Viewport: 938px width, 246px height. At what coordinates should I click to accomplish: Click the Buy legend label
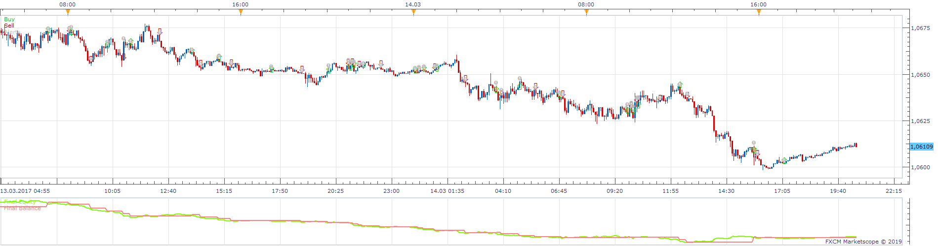9,19
